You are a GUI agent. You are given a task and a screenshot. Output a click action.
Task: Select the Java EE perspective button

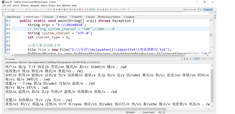coord(207,10)
